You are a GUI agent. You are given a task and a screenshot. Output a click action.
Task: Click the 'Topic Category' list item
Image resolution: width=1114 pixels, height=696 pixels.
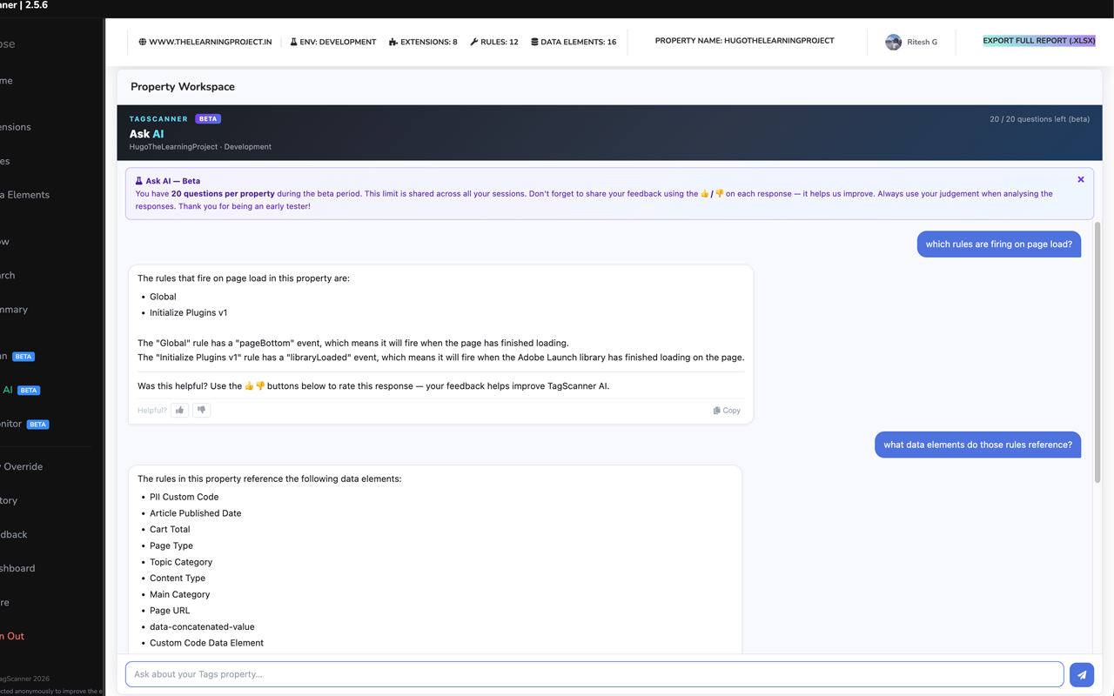pos(181,562)
